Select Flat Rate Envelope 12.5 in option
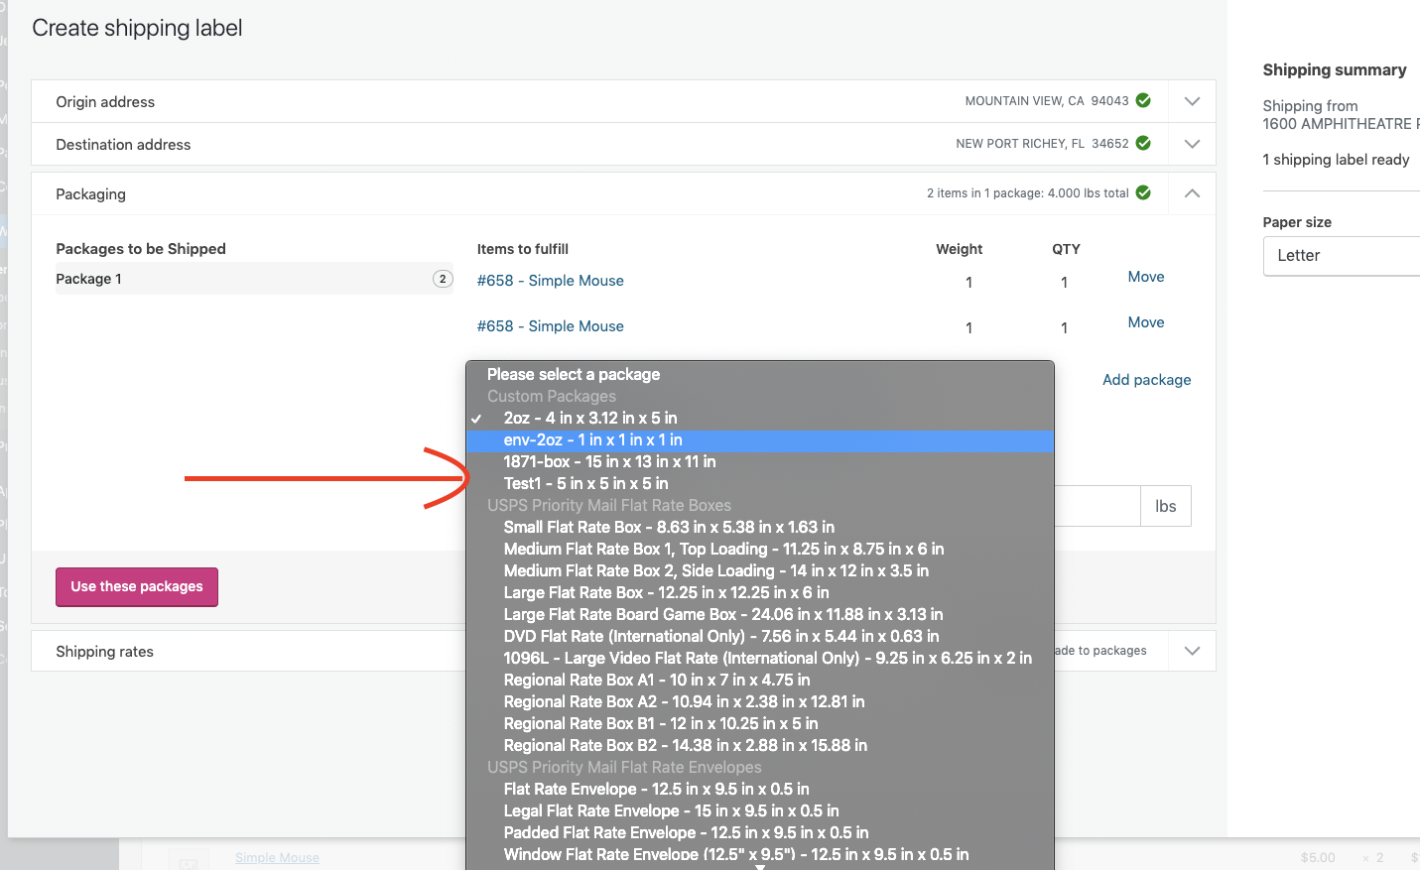The width and height of the screenshot is (1420, 870). 760,789
